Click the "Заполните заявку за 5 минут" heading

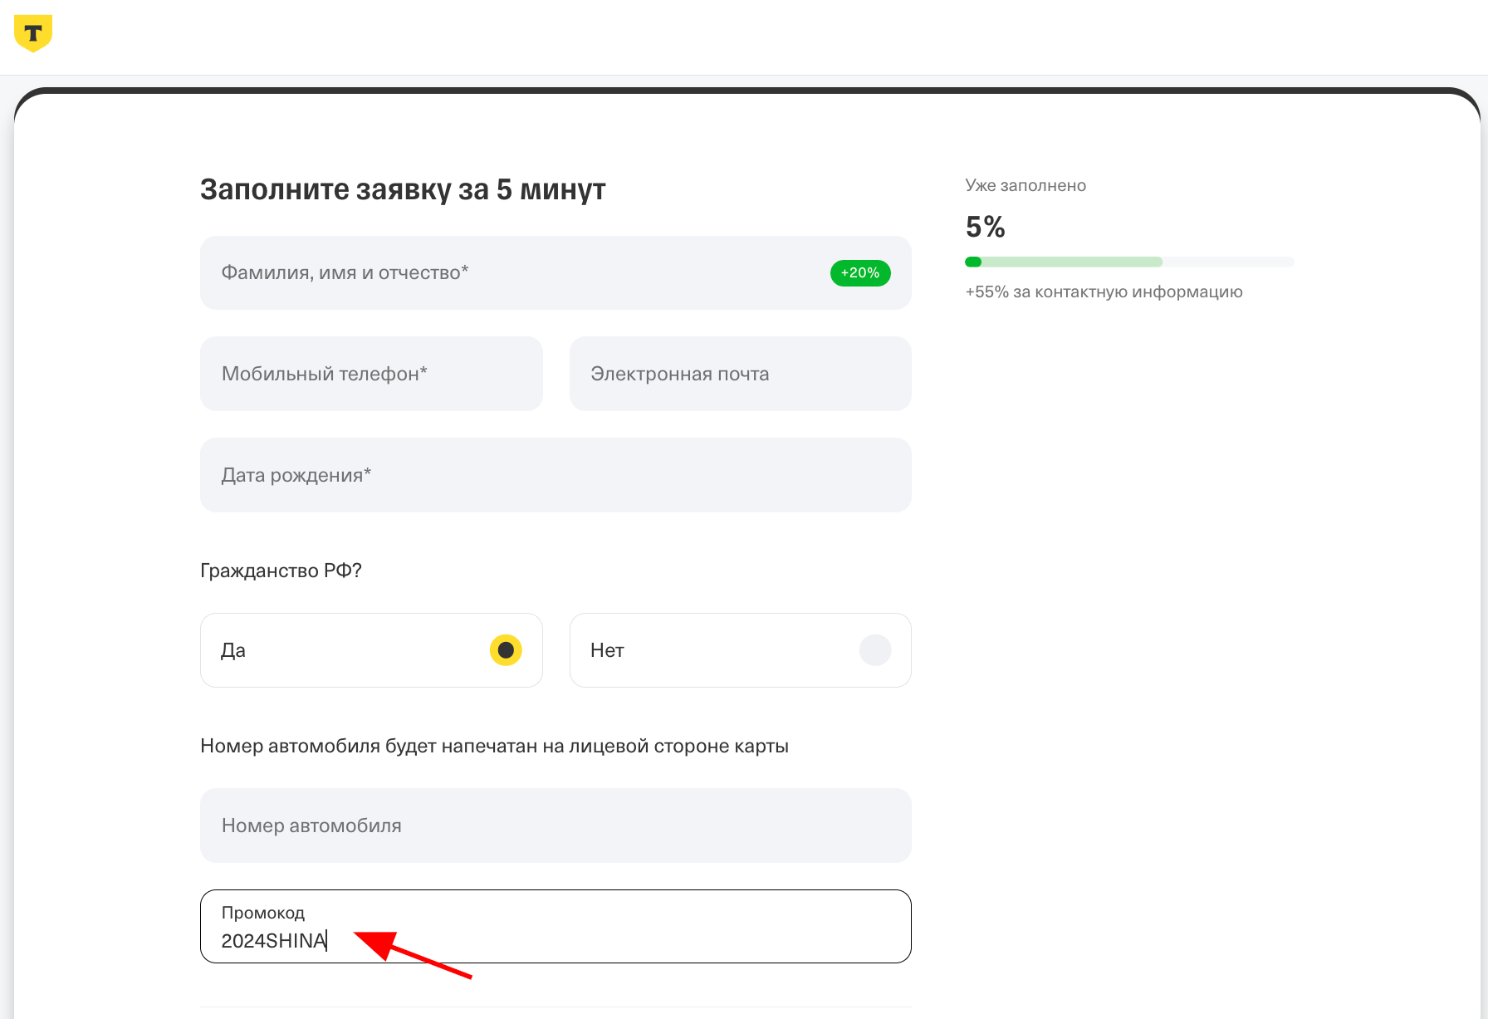coord(403,189)
